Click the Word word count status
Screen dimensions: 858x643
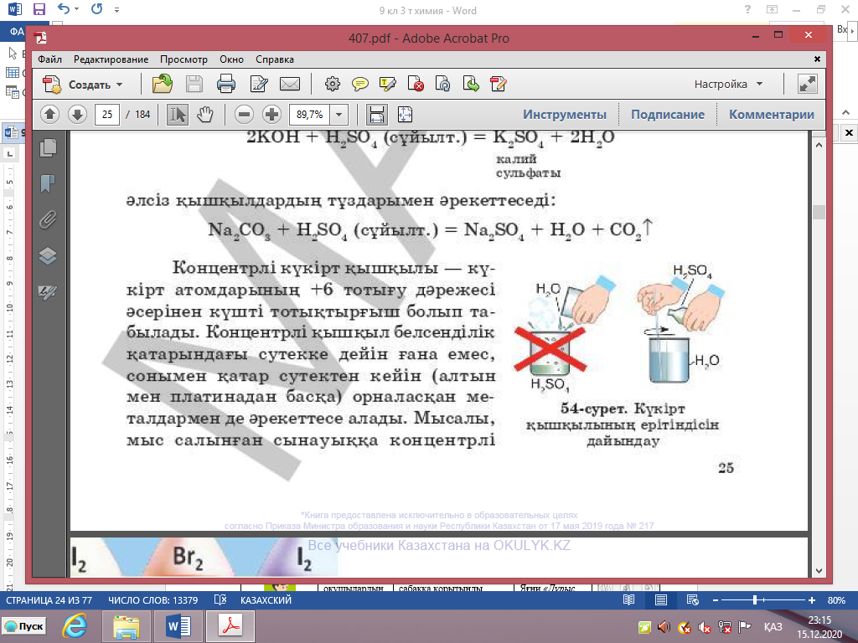[152, 600]
